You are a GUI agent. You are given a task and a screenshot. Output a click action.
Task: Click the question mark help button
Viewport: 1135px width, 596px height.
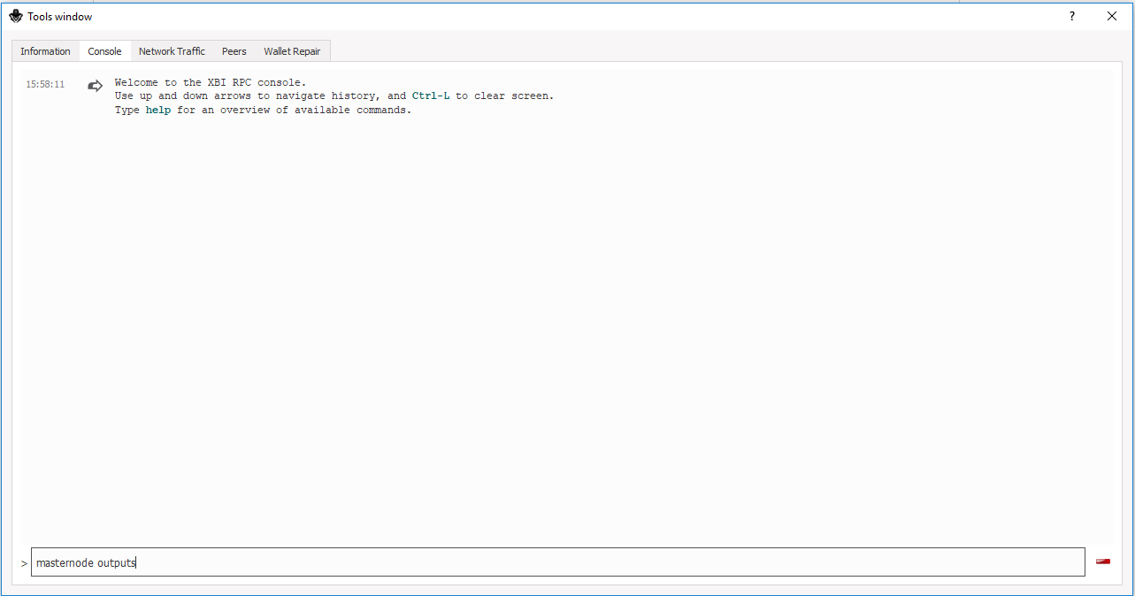1071,16
